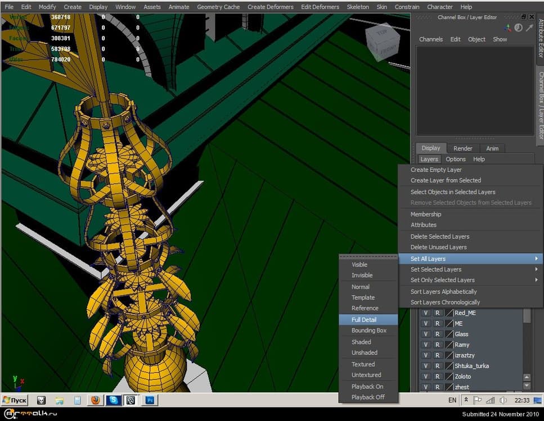Click the layer list scroll down arrow
This screenshot has height=421, width=544.
527,386
